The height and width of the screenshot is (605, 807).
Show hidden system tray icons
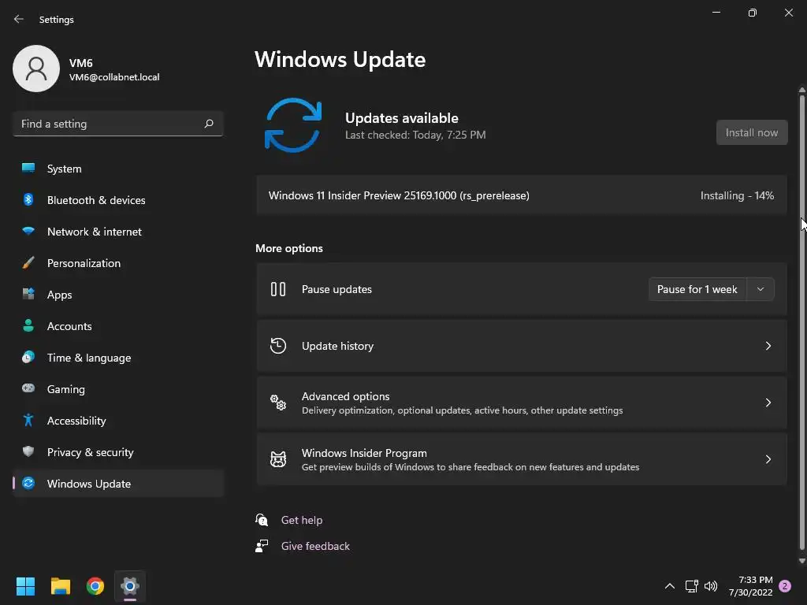tap(670, 586)
